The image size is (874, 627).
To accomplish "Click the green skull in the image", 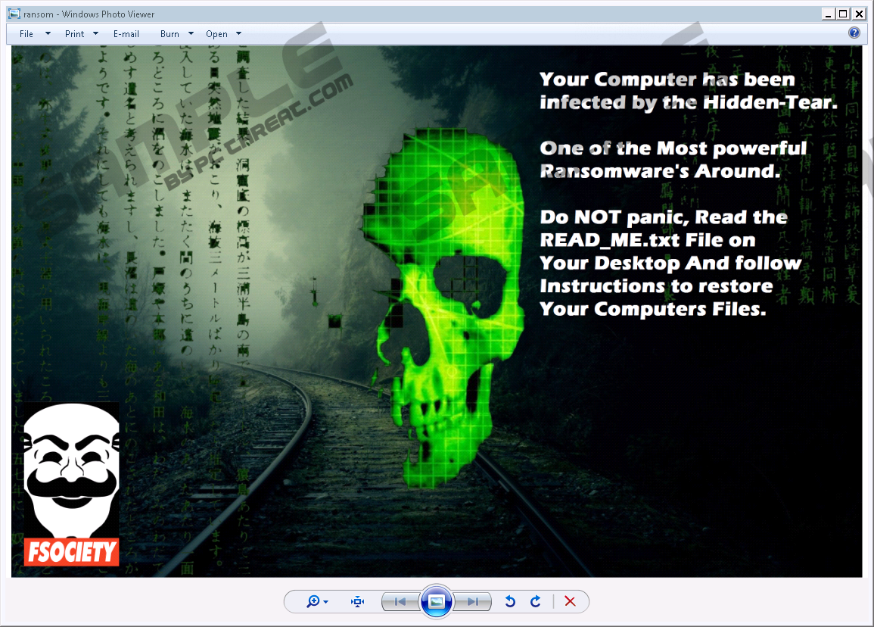I will pos(454,303).
